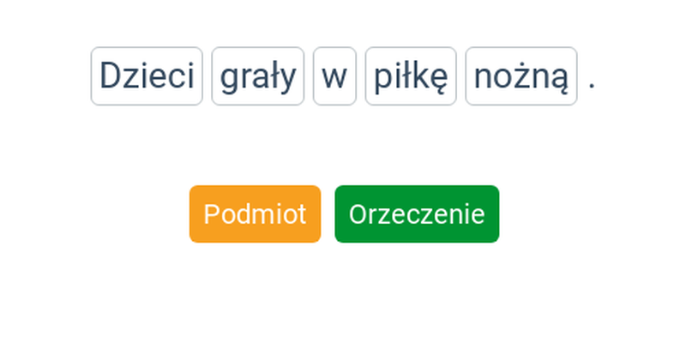This screenshot has height=343, width=686.
Task: Select the last word box before the period
Action: click(521, 76)
